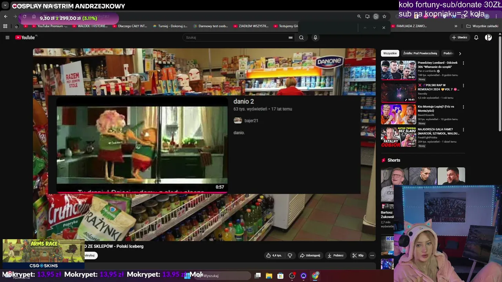
Task: Show more filter chips with right chevron
Action: pyautogui.click(x=460, y=53)
